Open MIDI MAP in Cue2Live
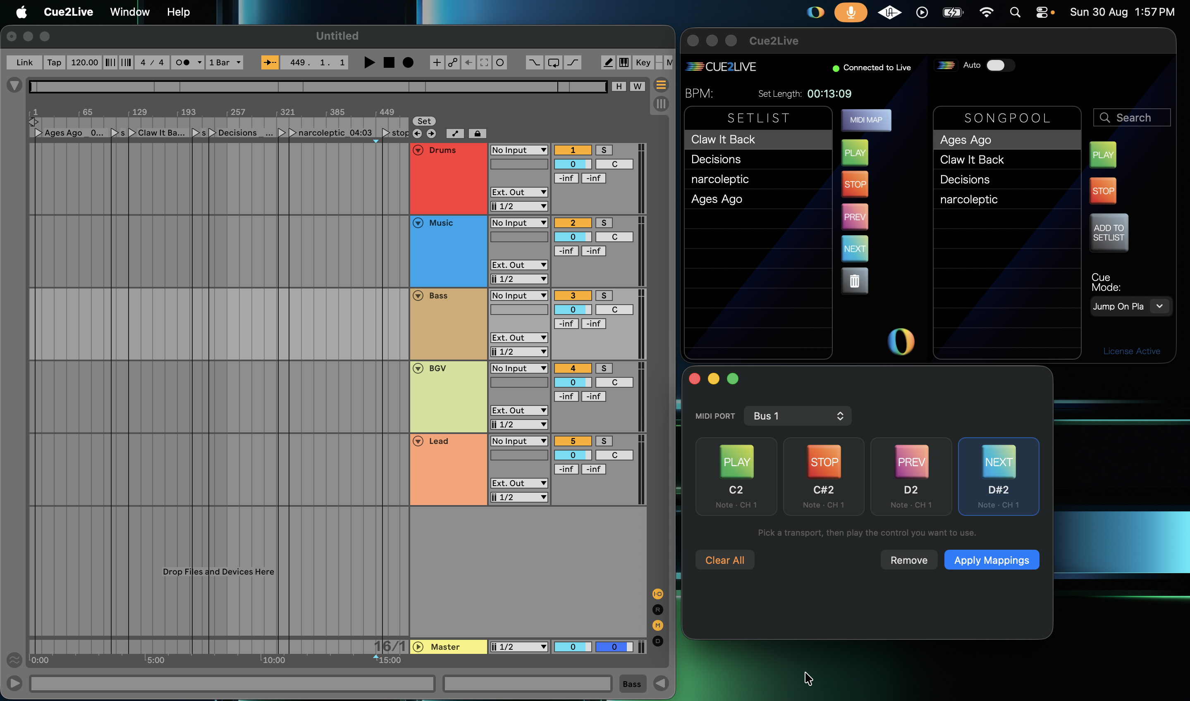Viewport: 1190px width, 701px height. [x=866, y=120]
